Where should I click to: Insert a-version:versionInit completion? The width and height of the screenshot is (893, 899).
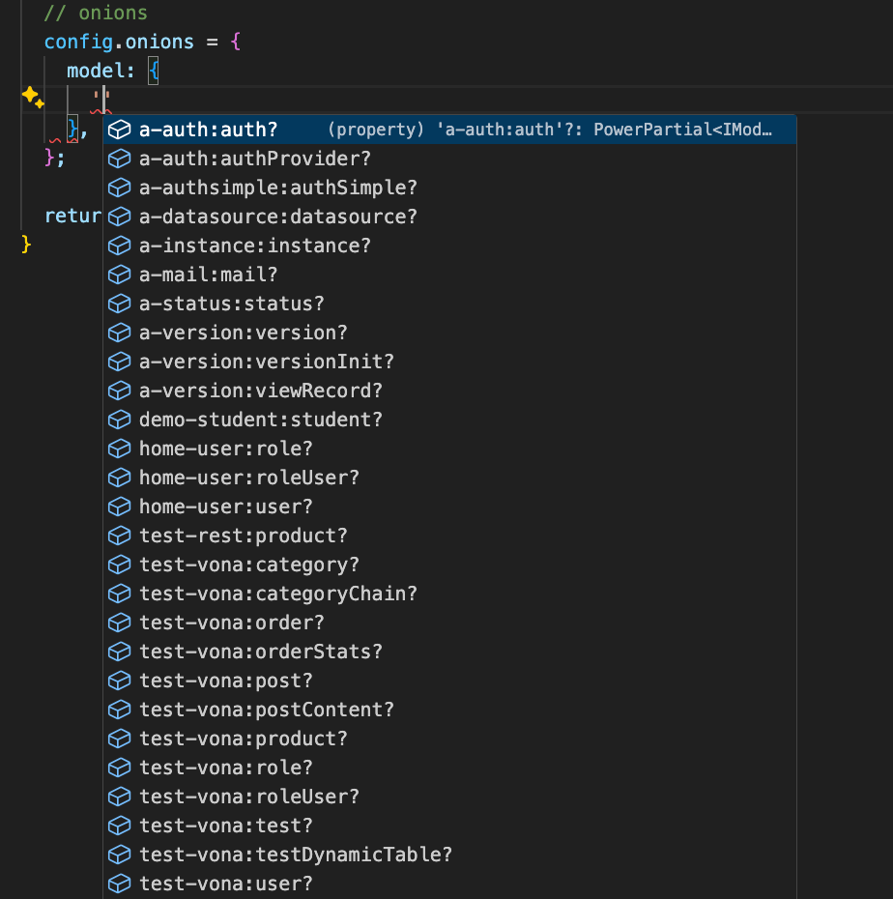(x=267, y=362)
